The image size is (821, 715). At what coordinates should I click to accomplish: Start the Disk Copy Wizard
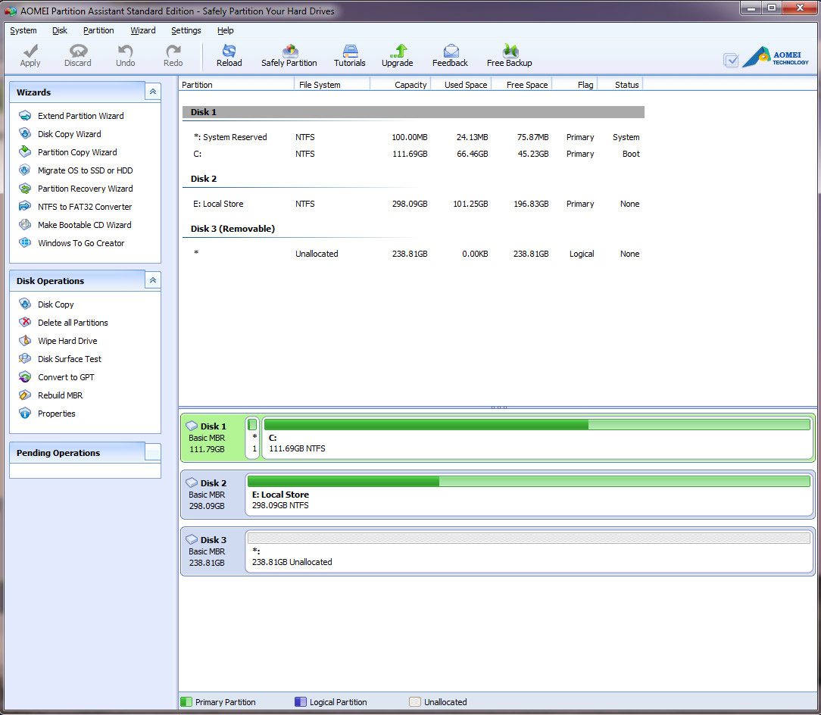(x=69, y=134)
